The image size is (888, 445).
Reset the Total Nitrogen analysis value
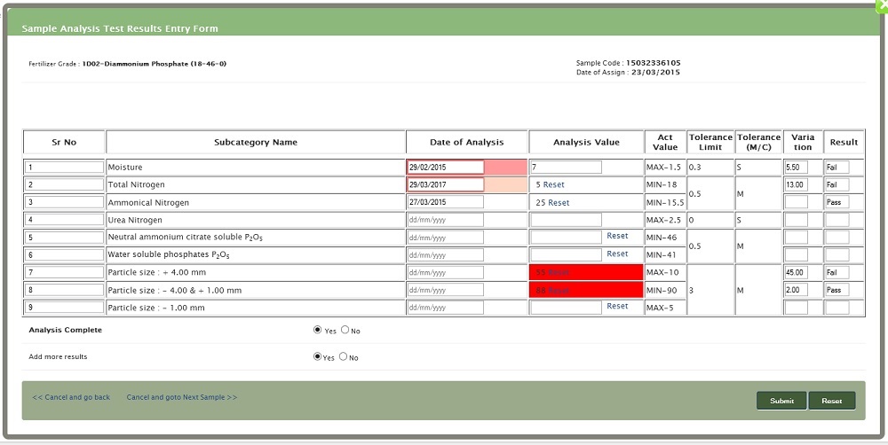[553, 185]
